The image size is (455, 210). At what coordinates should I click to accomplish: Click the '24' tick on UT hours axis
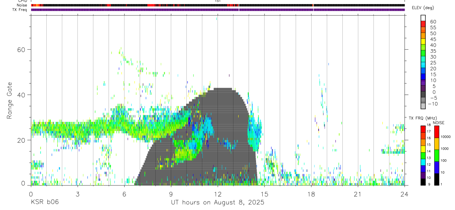click(x=404, y=194)
